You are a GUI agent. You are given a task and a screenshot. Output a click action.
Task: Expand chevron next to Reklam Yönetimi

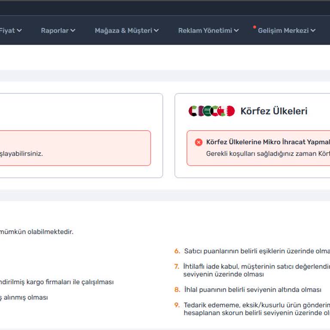pyautogui.click(x=236, y=31)
